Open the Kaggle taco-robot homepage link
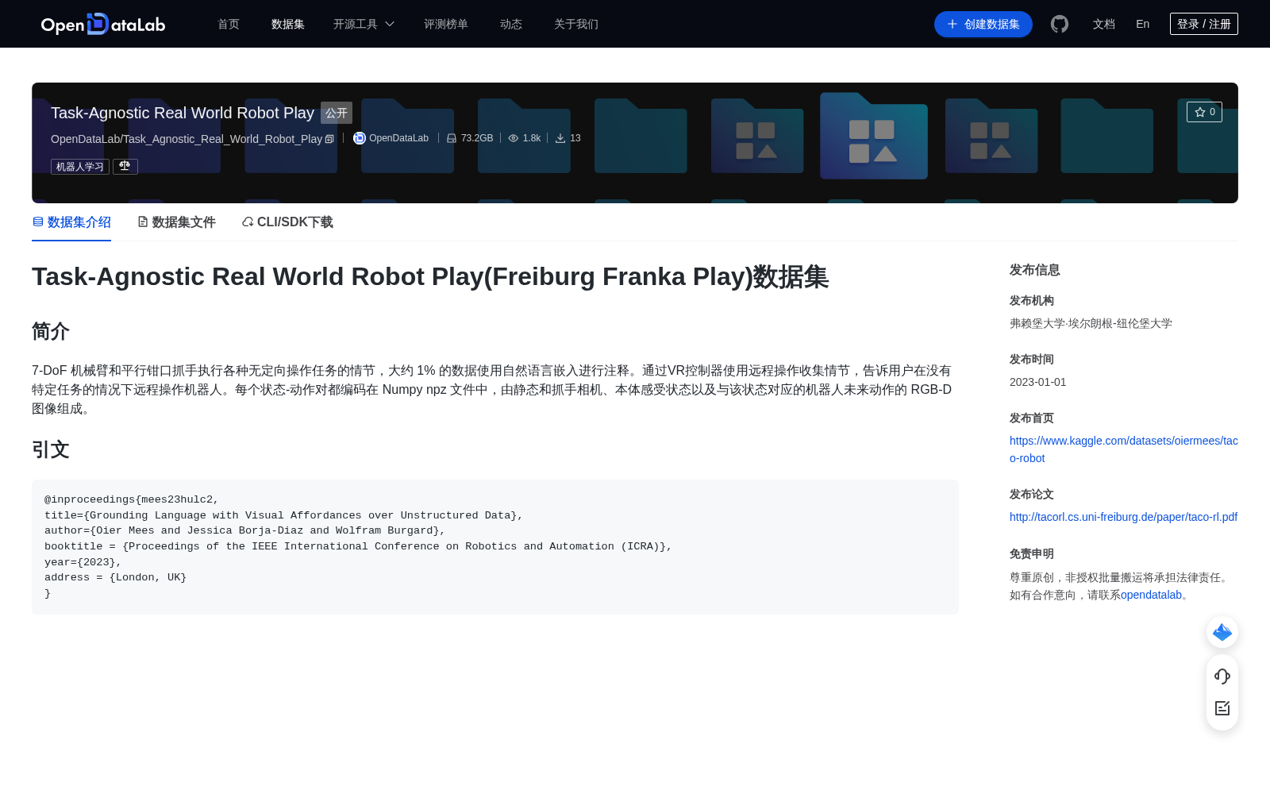The image size is (1270, 794). 1124,449
